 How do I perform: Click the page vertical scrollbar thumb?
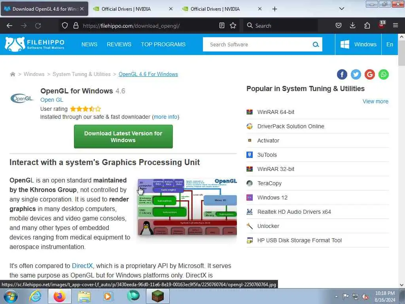pyautogui.click(x=401, y=53)
